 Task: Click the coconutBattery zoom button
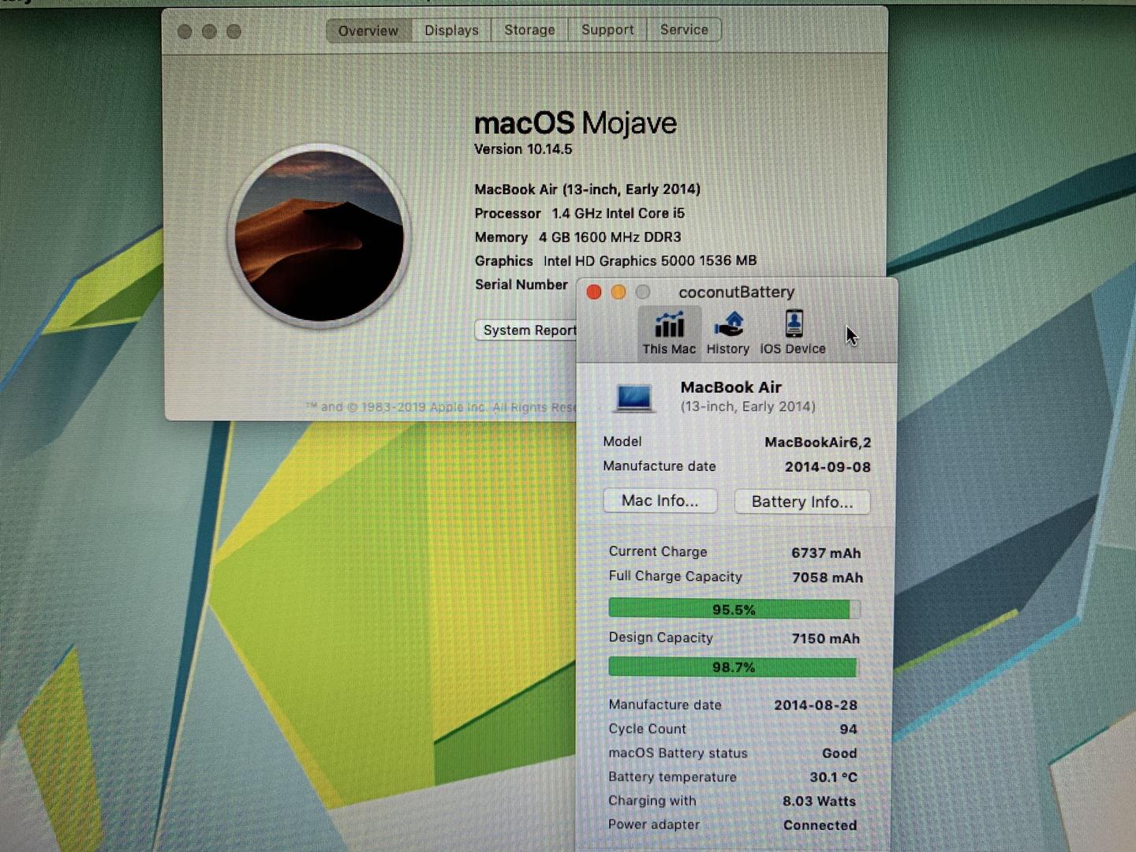click(x=643, y=293)
